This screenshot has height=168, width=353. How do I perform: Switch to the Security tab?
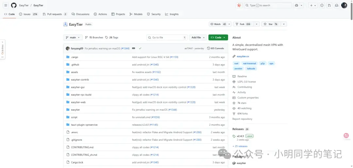click(154, 14)
